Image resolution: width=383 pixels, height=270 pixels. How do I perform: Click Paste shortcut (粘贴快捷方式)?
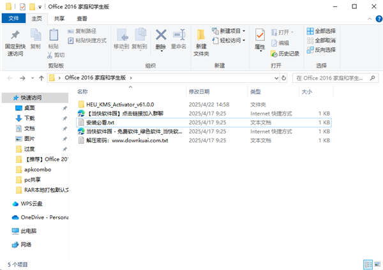click(x=87, y=40)
